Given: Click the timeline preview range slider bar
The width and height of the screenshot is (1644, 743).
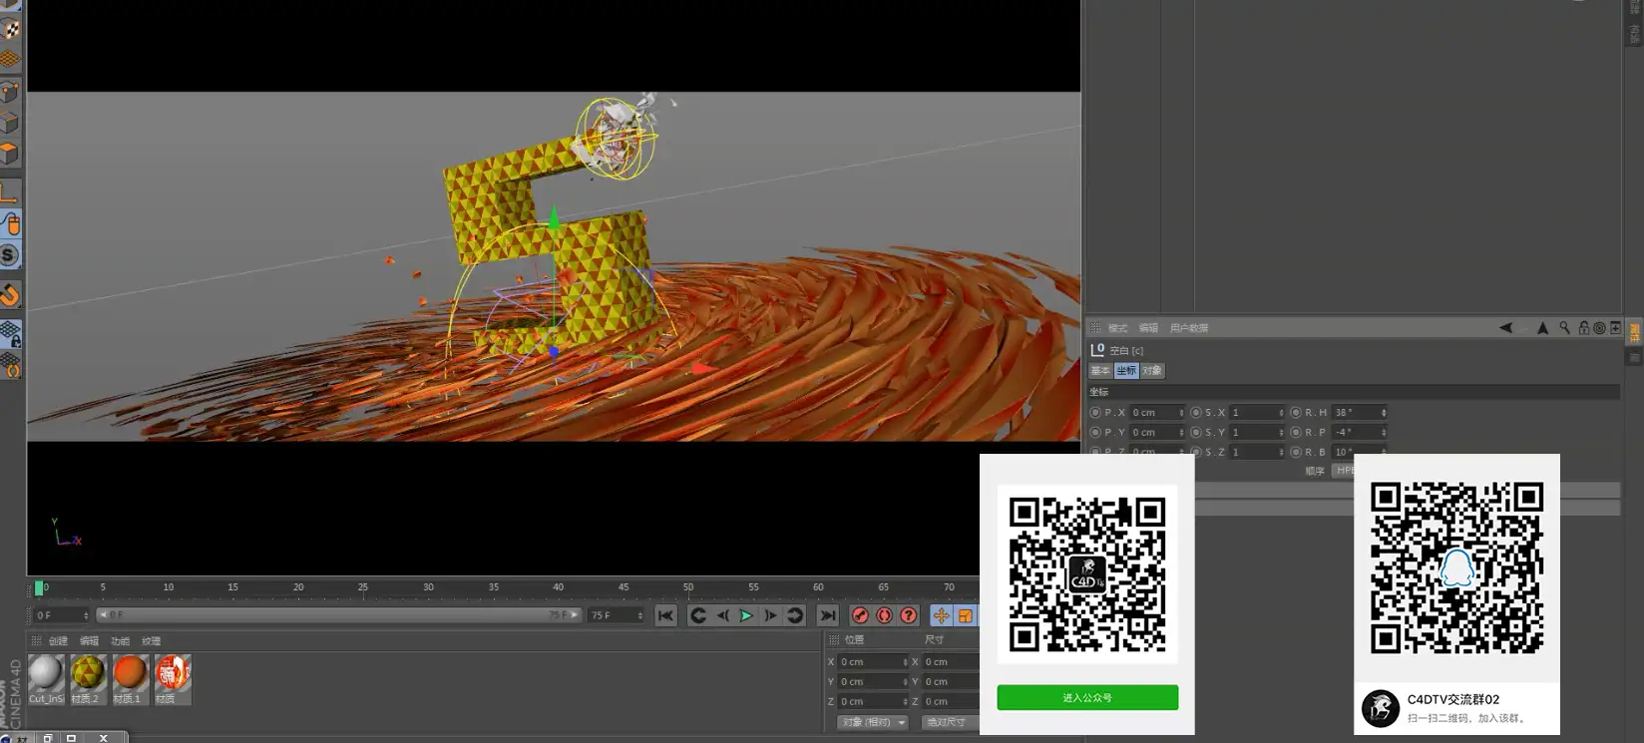Looking at the screenshot, I should tap(339, 615).
